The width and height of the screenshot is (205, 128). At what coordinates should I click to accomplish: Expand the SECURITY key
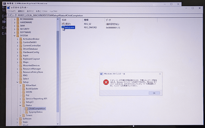tap(15, 29)
